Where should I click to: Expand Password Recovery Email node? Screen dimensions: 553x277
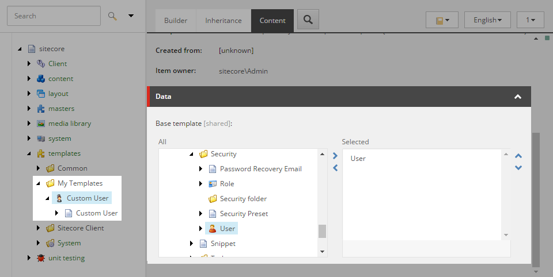pyautogui.click(x=200, y=169)
